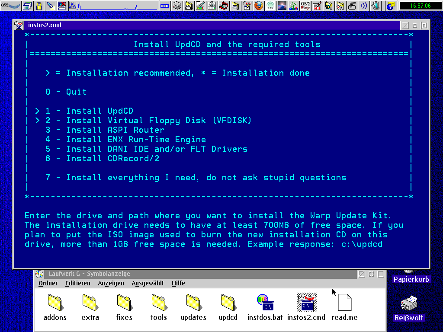Image resolution: width=443 pixels, height=332 pixels.
Task: Click the clipboard editor icon
Action: (x=247, y=6)
